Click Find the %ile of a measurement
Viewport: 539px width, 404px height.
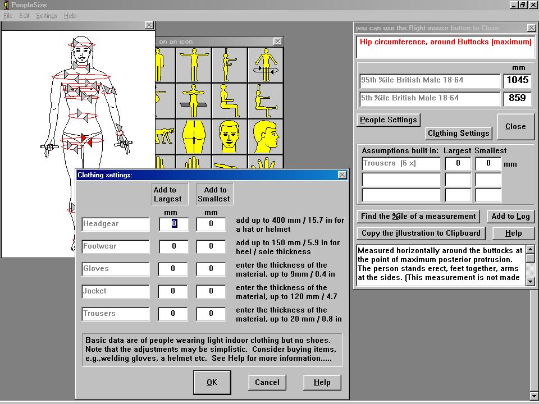coord(418,217)
